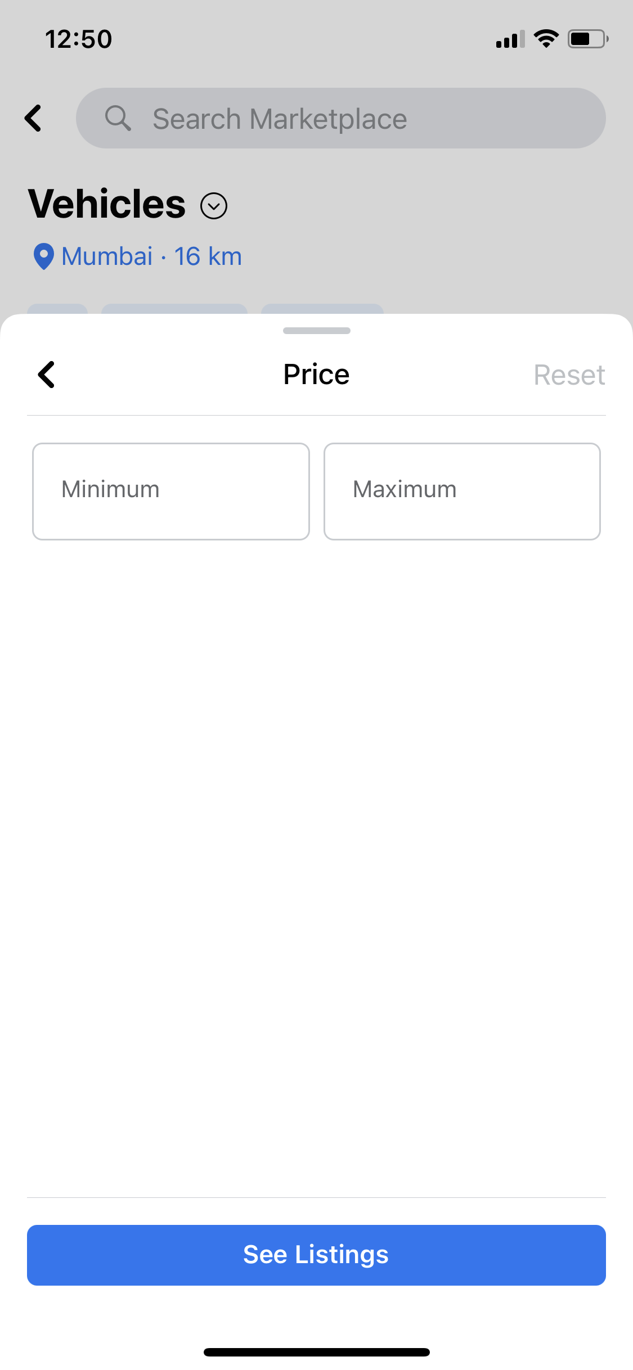
Task: Select the Minimum price field
Action: (171, 492)
